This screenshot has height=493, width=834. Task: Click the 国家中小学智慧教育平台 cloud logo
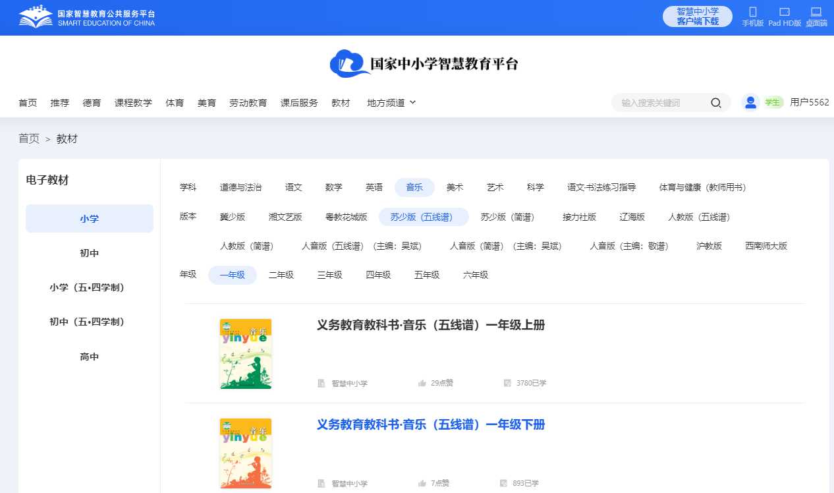(x=424, y=64)
